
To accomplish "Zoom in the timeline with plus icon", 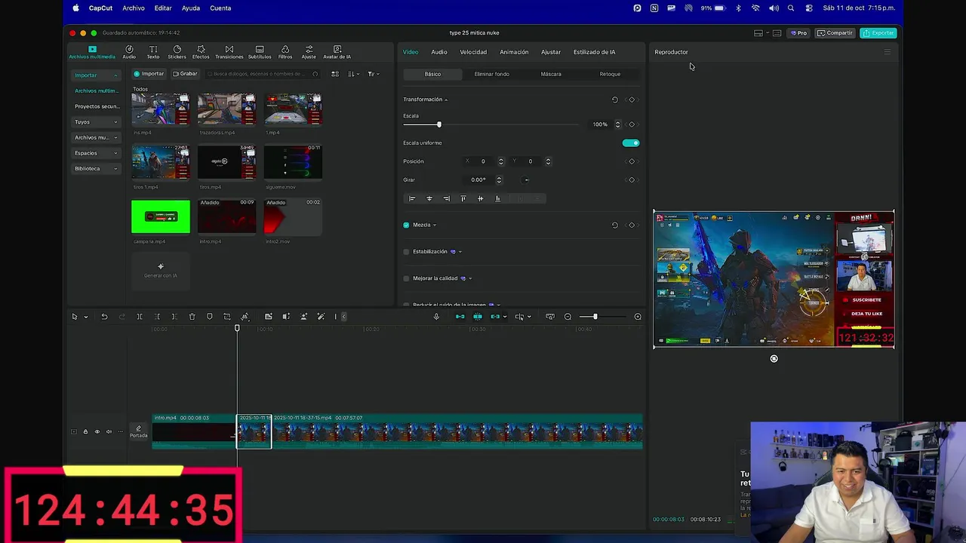I will tap(638, 317).
